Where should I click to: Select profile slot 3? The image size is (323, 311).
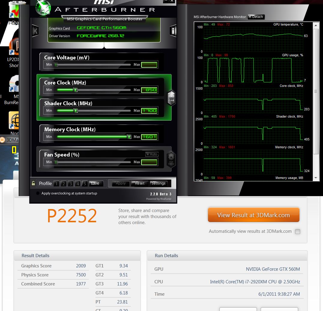pos(71,183)
